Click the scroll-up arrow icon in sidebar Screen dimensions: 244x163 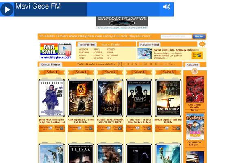click(x=194, y=71)
